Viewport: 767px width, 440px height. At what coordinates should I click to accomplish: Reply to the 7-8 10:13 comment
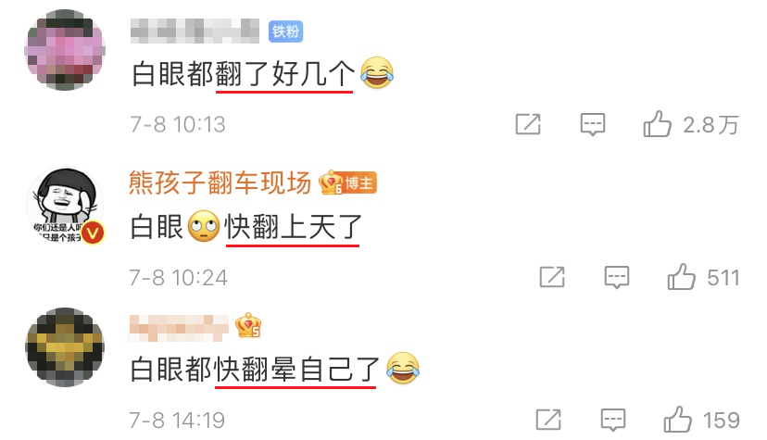pos(592,124)
